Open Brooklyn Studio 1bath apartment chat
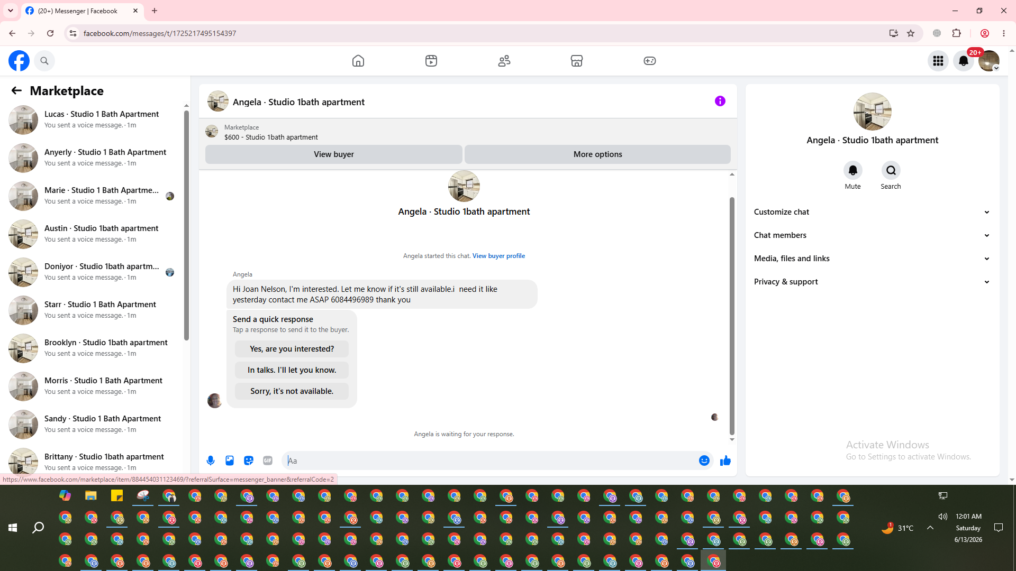 pos(93,348)
